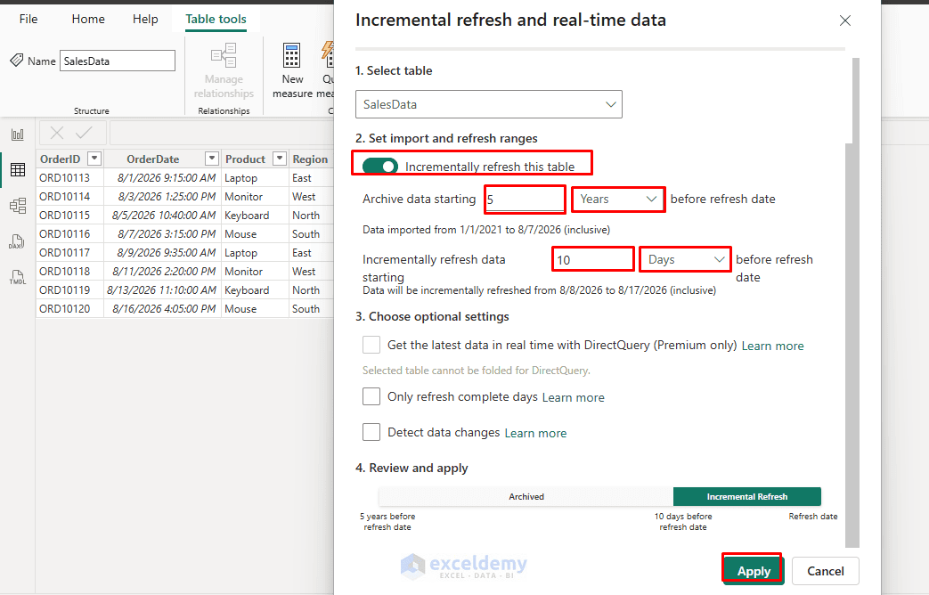Select cell 8/1/2026 9:15:00 AM

[x=162, y=178]
